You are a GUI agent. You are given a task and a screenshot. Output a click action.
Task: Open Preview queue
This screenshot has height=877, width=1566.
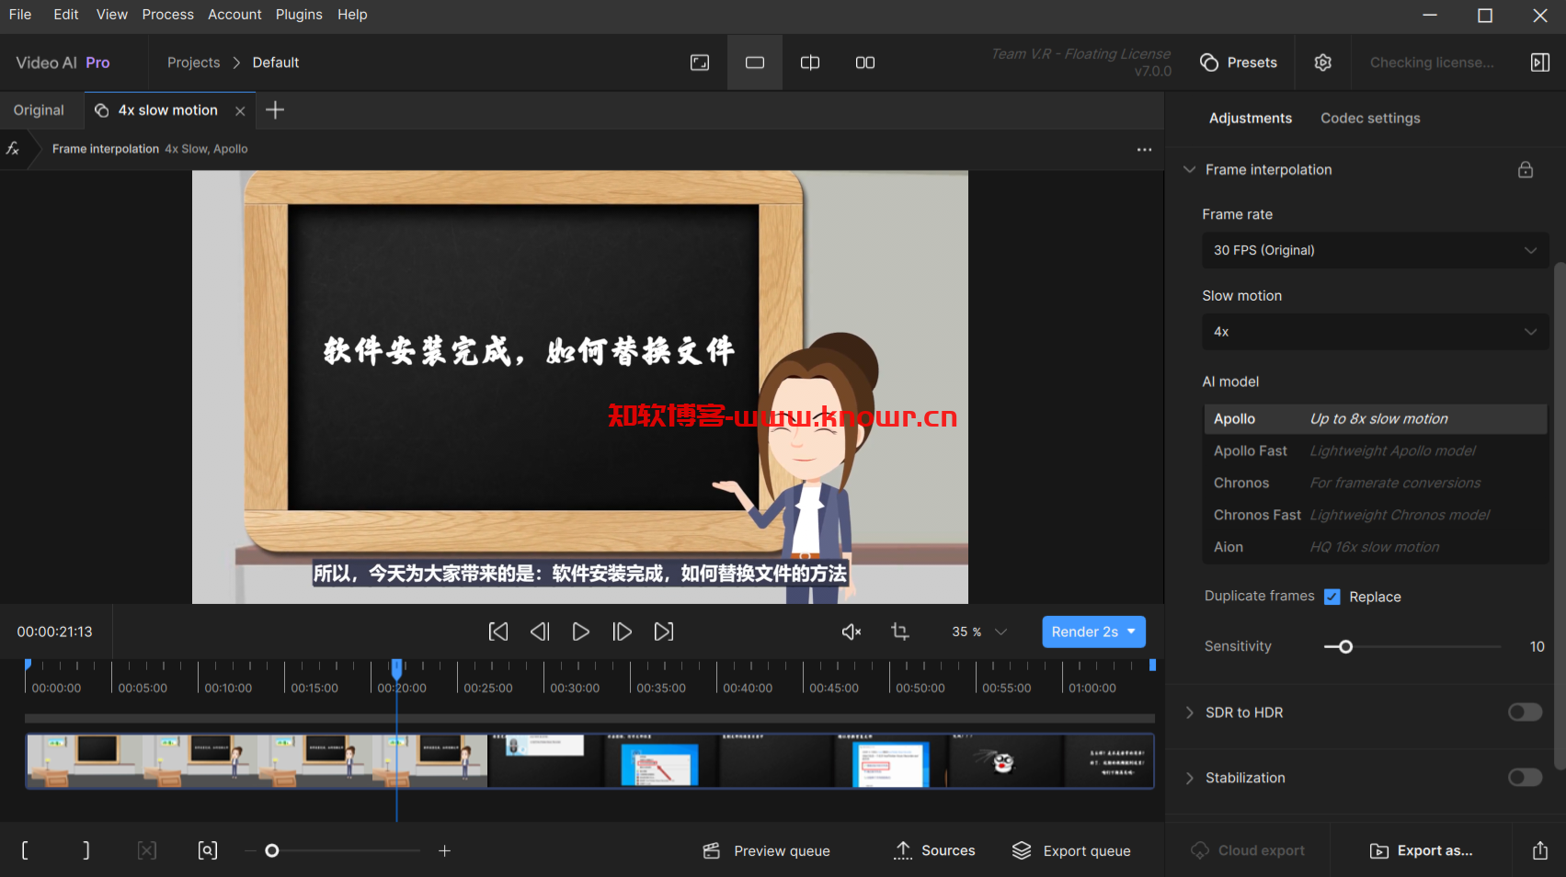click(x=767, y=850)
